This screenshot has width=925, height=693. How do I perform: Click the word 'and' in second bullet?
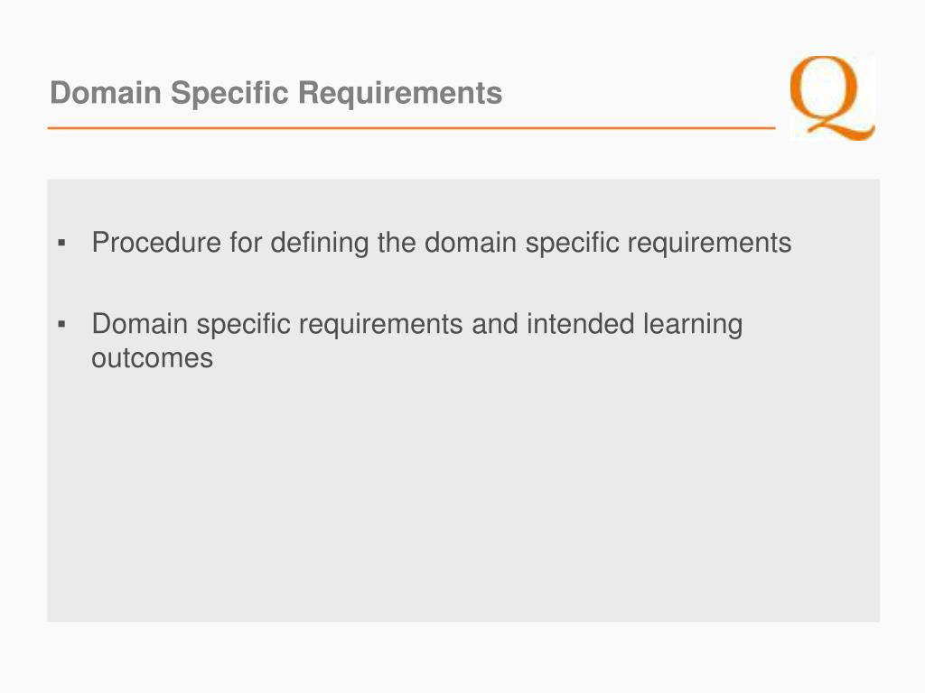point(494,324)
